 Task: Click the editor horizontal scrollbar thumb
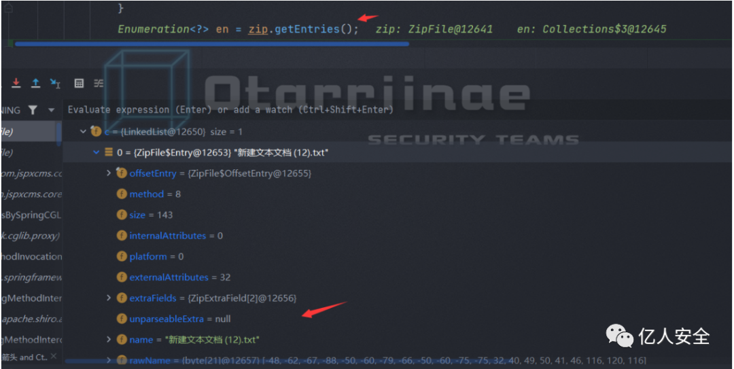pos(212,43)
